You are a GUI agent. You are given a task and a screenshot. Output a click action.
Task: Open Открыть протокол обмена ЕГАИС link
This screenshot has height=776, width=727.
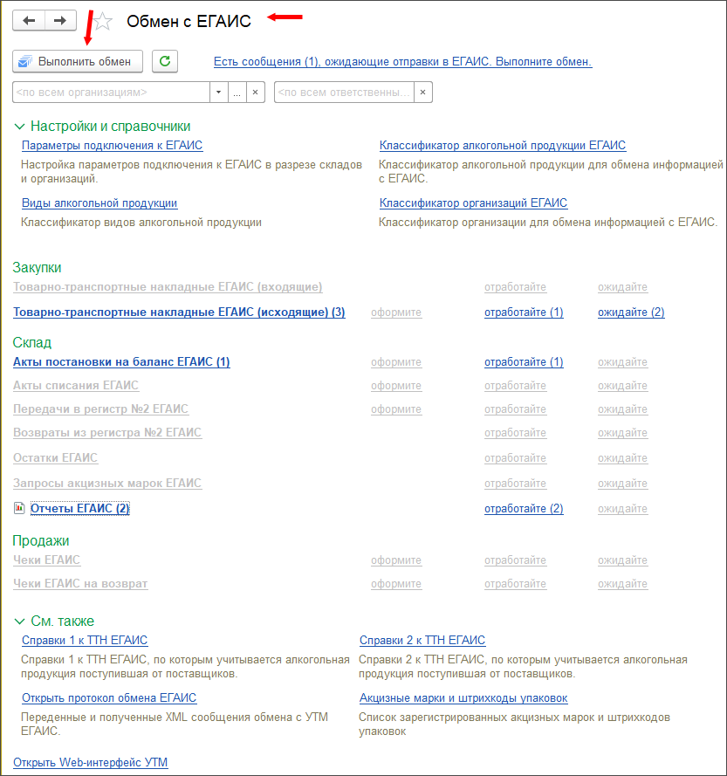(x=109, y=697)
